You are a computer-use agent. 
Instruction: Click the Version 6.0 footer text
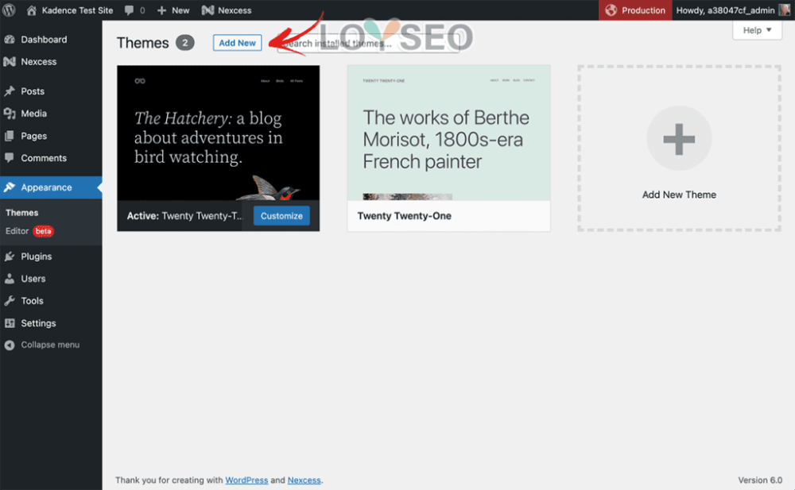pyautogui.click(x=760, y=480)
